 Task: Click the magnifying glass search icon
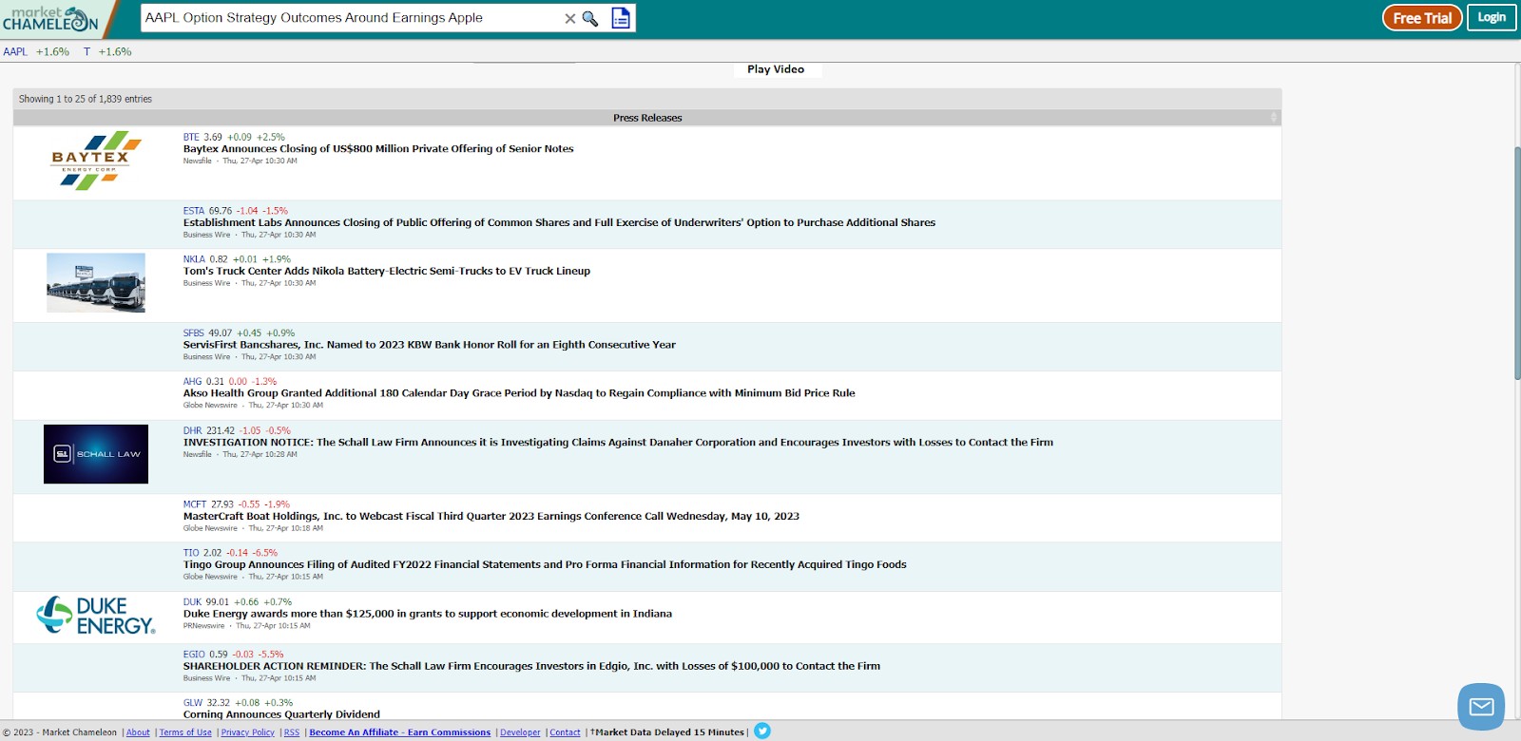pos(590,18)
